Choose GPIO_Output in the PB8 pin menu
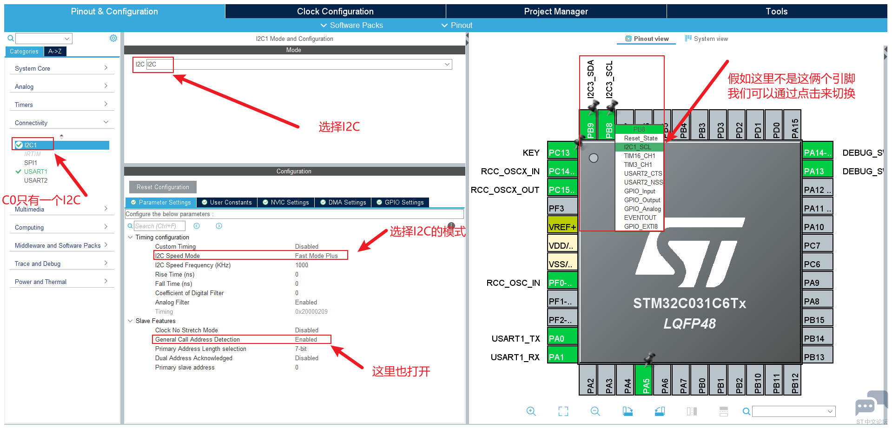892x429 pixels. 640,200
